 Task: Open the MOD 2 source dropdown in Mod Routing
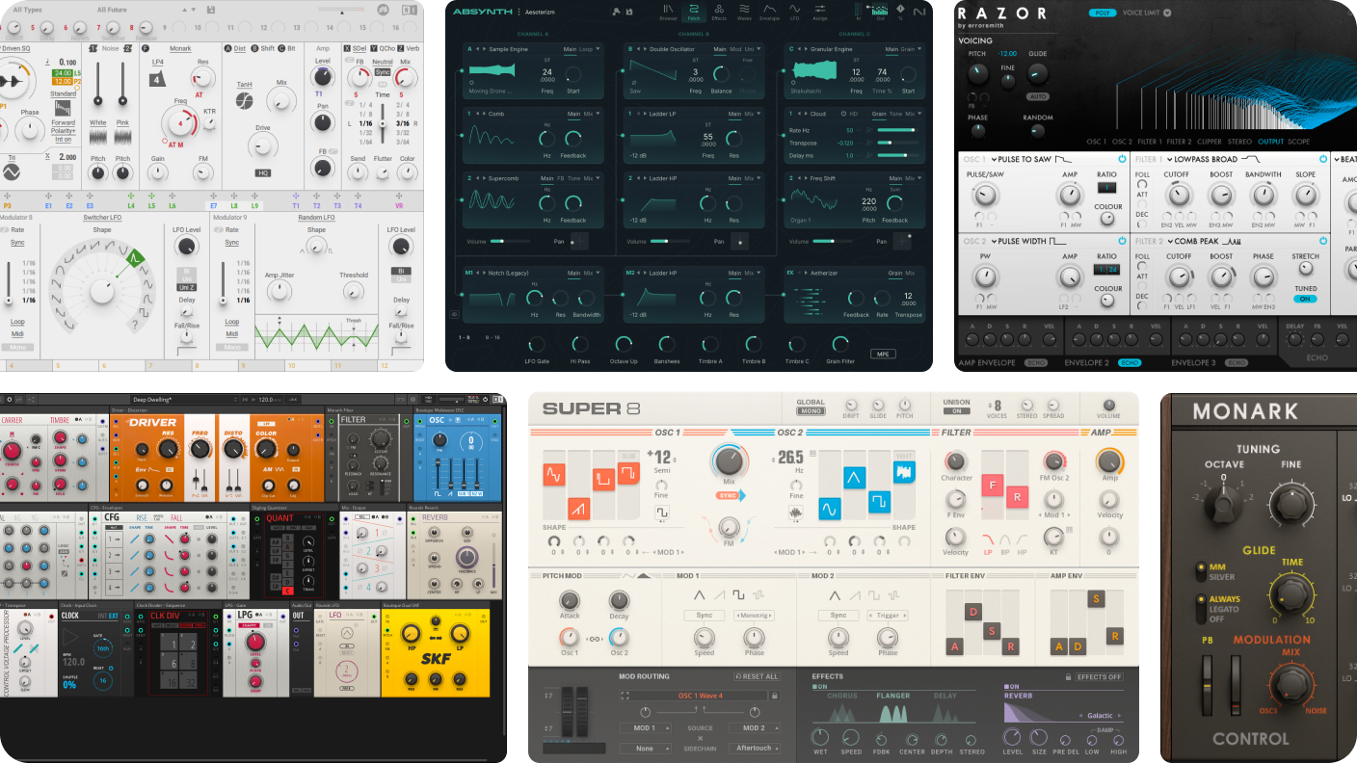755,728
